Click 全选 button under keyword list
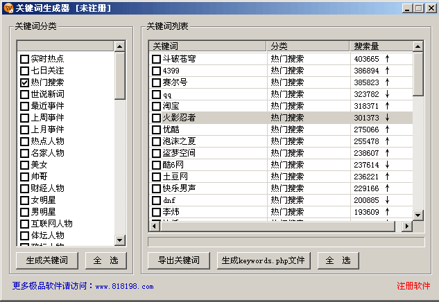439x302 pixels. tap(338, 260)
